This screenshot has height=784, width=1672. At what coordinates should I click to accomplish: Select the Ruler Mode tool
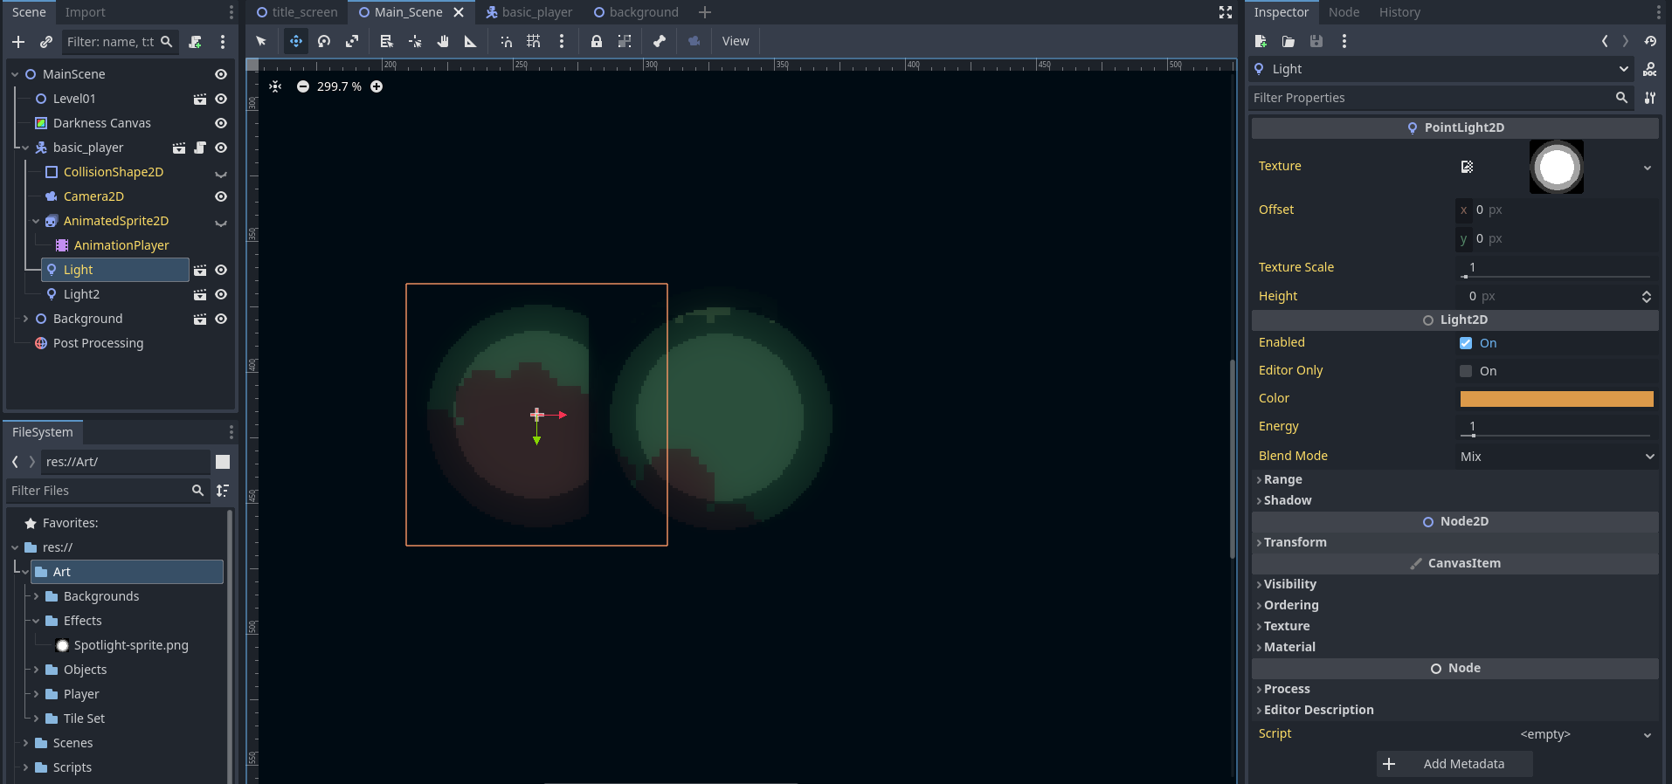(x=471, y=41)
